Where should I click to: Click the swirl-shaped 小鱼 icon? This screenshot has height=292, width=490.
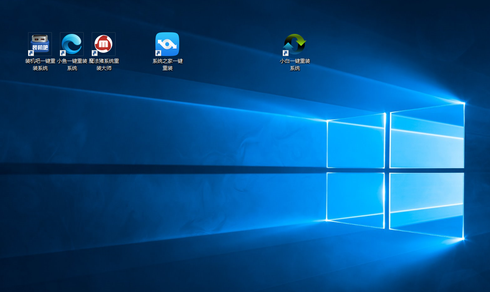[71, 44]
